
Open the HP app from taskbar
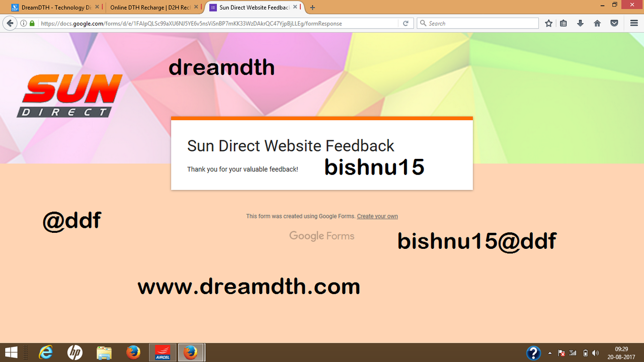click(75, 353)
